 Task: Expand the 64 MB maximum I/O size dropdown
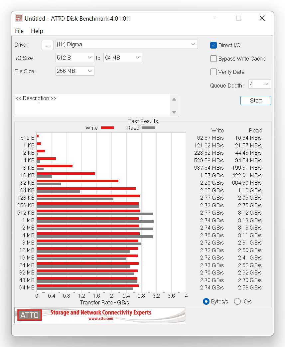click(123, 58)
